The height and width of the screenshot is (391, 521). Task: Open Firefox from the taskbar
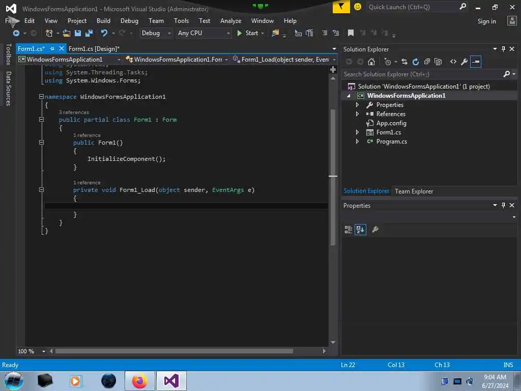tap(140, 381)
